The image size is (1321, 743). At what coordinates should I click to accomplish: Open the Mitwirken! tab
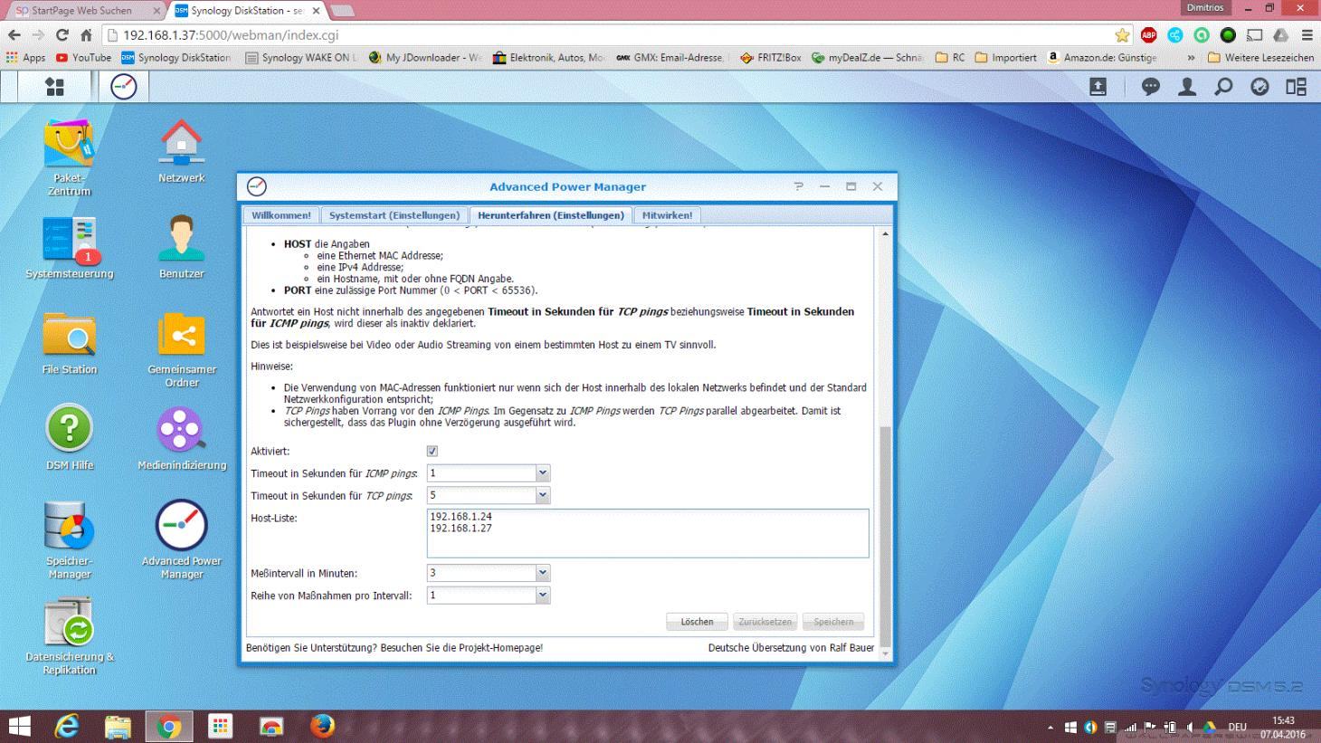(x=667, y=215)
